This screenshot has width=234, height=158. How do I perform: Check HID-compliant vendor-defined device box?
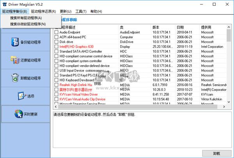pos(57,66)
